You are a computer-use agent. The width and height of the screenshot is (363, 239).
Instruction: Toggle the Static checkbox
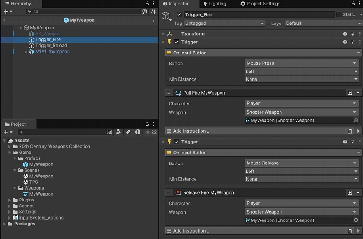338,14
